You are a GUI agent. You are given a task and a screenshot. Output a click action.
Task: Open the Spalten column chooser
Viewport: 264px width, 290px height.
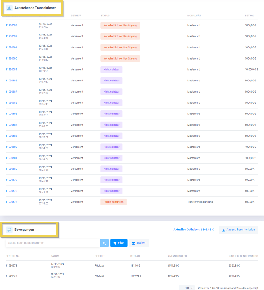click(139, 243)
